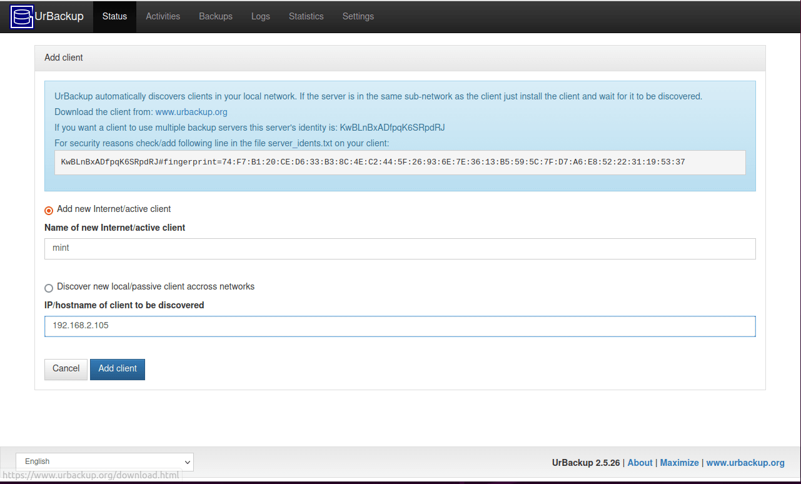Open the Status tab
The width and height of the screenshot is (801, 484).
point(114,16)
